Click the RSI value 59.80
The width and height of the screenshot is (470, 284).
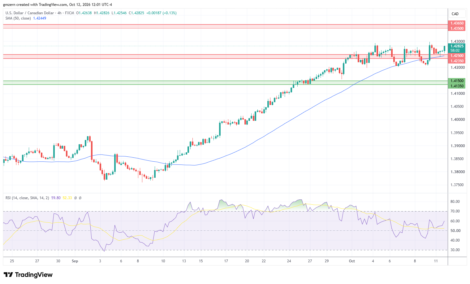56,198
